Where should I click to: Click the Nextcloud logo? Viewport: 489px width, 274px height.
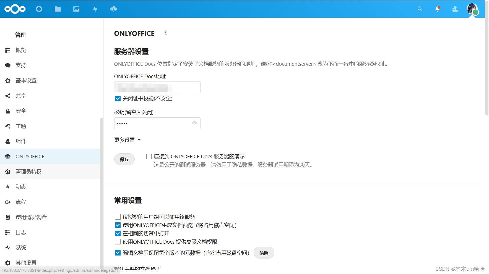pos(15,9)
